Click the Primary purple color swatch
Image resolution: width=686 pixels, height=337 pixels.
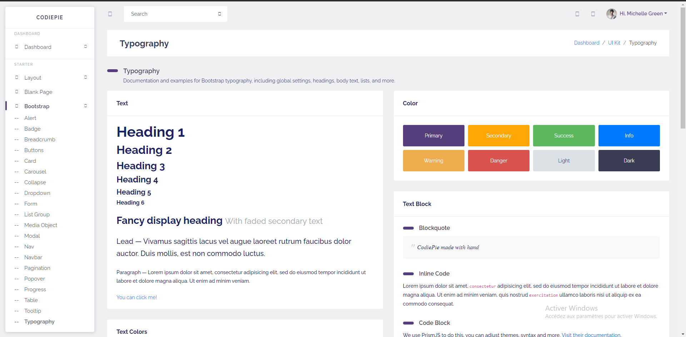pos(434,136)
